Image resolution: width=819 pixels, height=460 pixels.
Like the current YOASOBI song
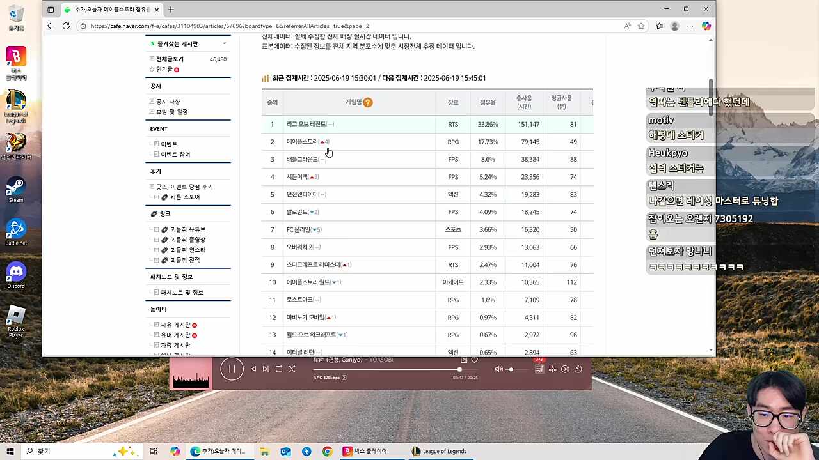click(475, 360)
